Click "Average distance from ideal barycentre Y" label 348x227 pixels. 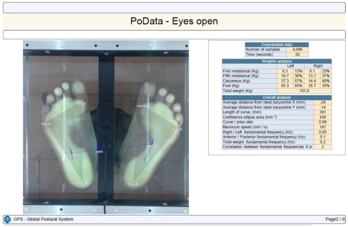tap(264, 107)
